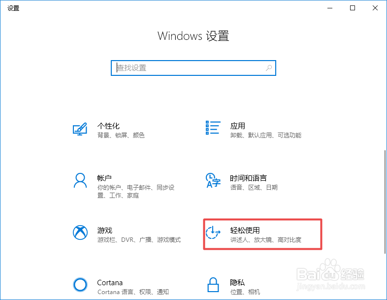
Task: Open the Gaming Xbox logo icon
Action: (x=80, y=233)
